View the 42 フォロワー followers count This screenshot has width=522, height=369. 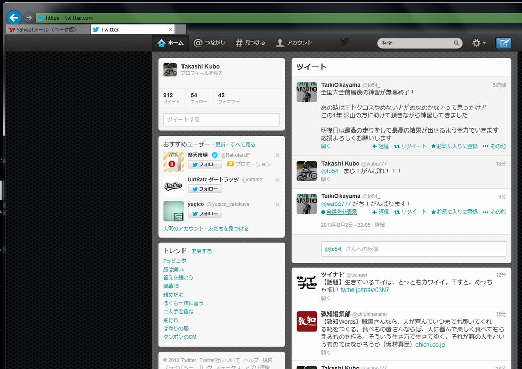tap(228, 98)
